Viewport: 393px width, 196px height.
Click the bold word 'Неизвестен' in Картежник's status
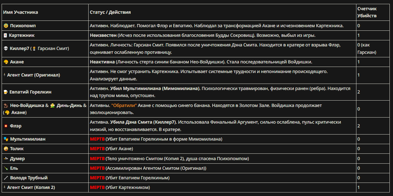103,35
